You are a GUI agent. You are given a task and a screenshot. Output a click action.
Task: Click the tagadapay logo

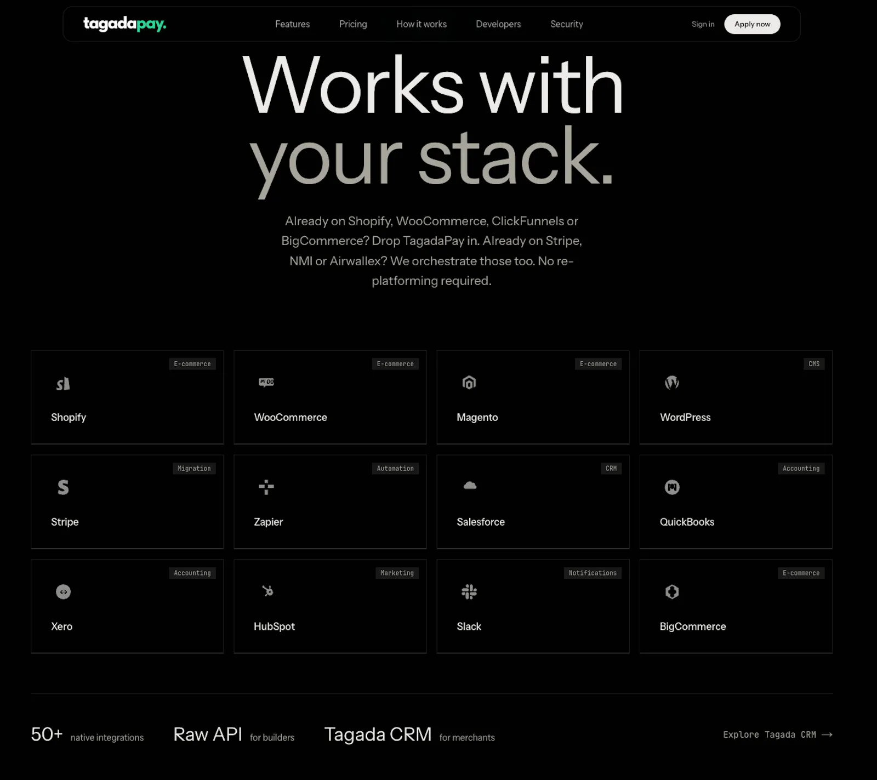pyautogui.click(x=124, y=24)
